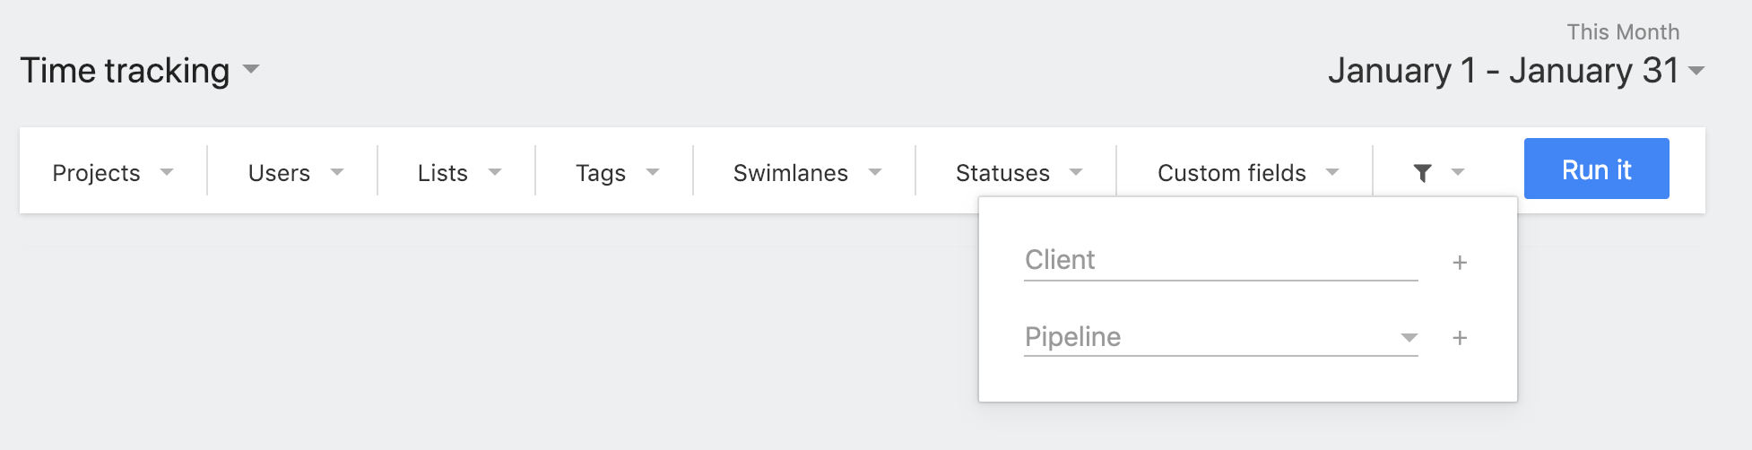1752x450 pixels.
Task: Collapse the Custom fields dropdown
Action: 1248,172
